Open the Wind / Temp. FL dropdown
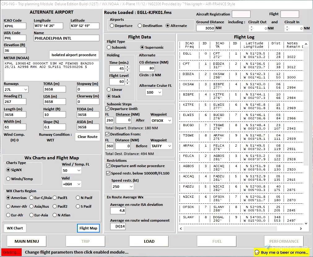The width and height of the screenshot is (313, 257). pos(72,171)
